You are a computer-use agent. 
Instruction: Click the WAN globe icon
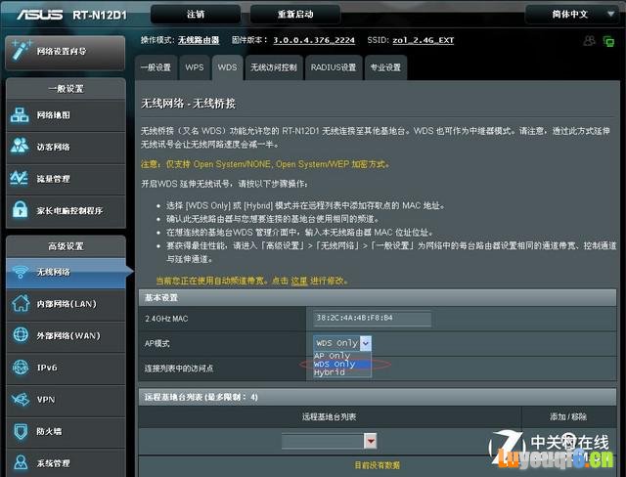(x=21, y=335)
